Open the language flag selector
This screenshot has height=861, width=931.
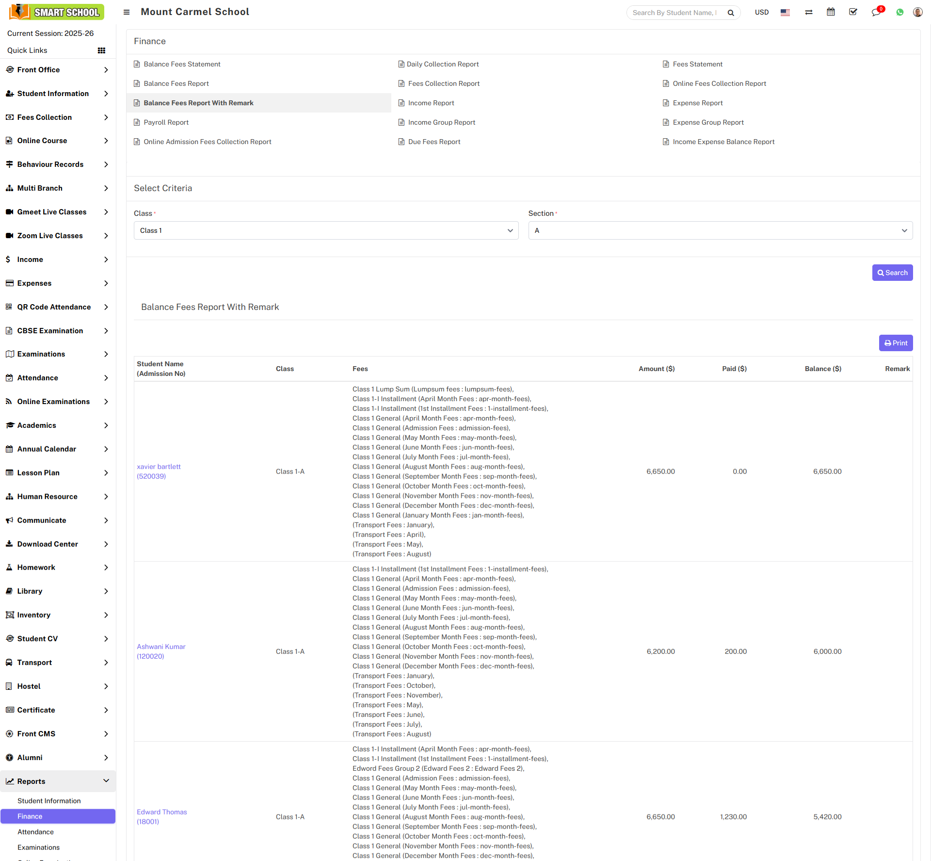point(785,13)
